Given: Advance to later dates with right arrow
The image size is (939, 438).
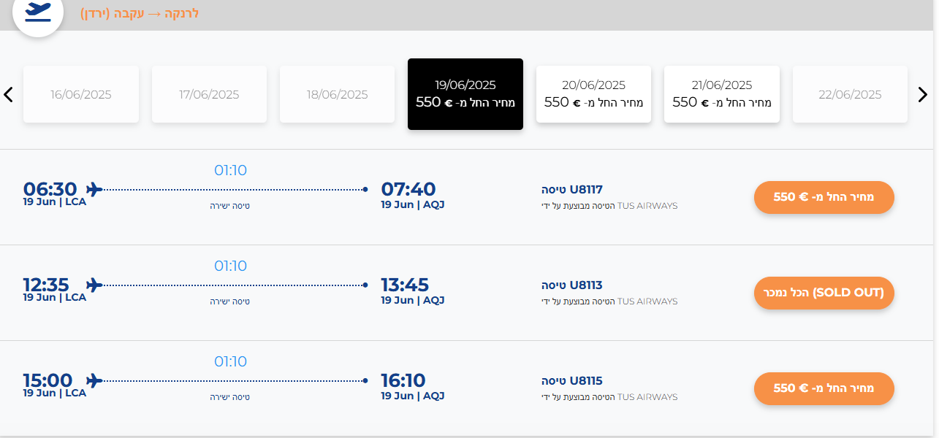Looking at the screenshot, I should (x=922, y=94).
